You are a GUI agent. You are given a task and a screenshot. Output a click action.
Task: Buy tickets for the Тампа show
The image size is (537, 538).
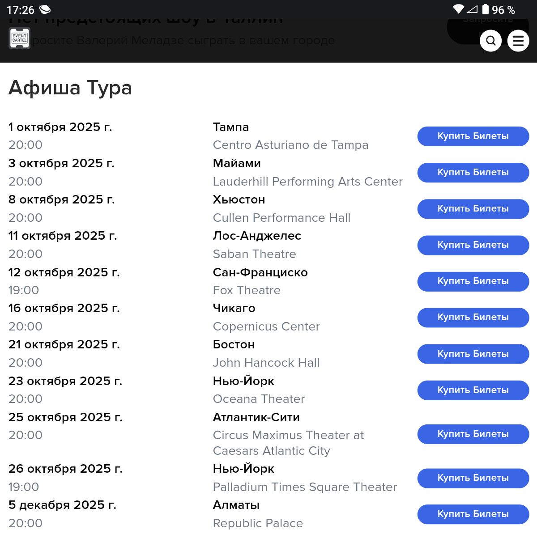click(473, 136)
